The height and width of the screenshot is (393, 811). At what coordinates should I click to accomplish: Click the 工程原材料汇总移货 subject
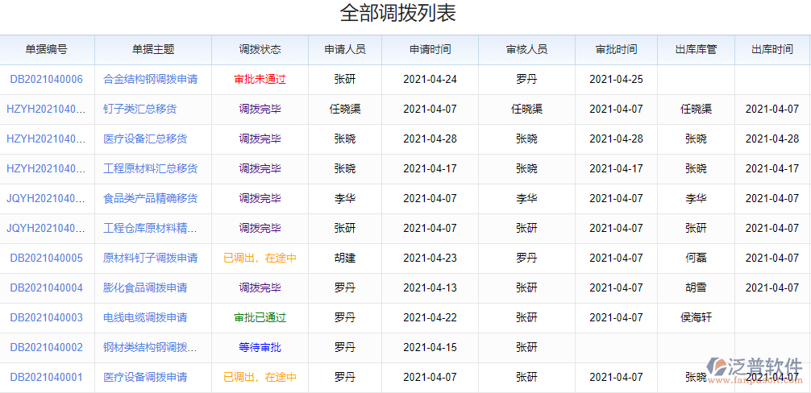click(x=151, y=169)
